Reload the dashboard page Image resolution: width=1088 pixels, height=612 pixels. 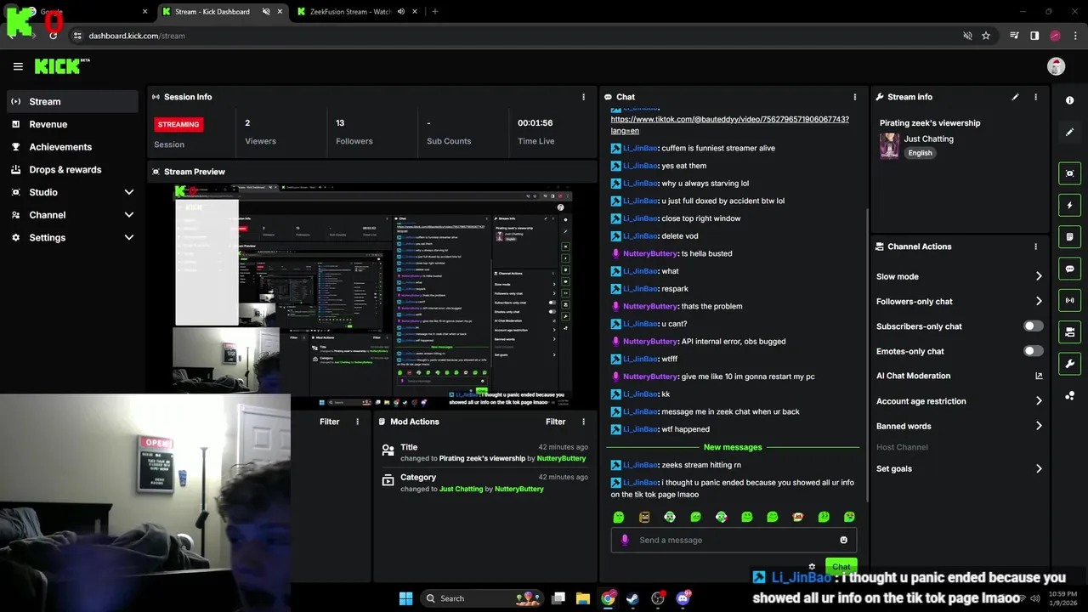54,36
